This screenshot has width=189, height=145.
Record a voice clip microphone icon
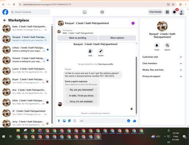(59, 121)
